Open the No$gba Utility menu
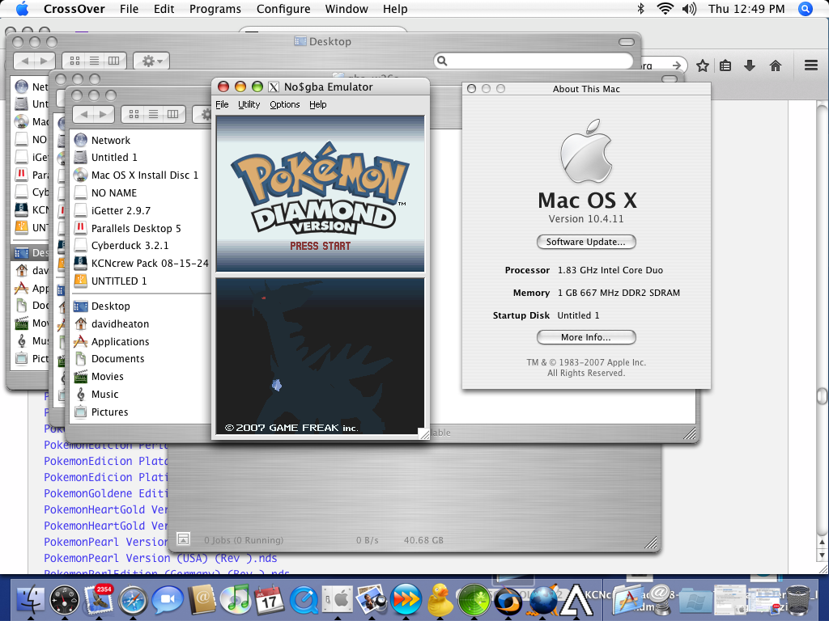The width and height of the screenshot is (829, 621). tap(249, 104)
